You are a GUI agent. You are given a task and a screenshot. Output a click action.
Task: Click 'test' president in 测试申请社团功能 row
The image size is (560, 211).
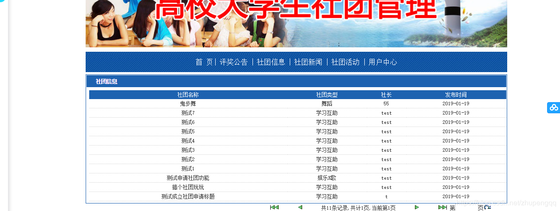[x=386, y=178]
